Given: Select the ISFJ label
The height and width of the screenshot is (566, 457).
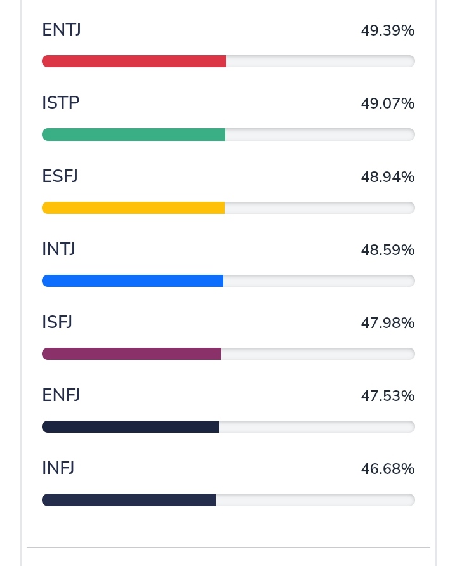Looking at the screenshot, I should 57,322.
